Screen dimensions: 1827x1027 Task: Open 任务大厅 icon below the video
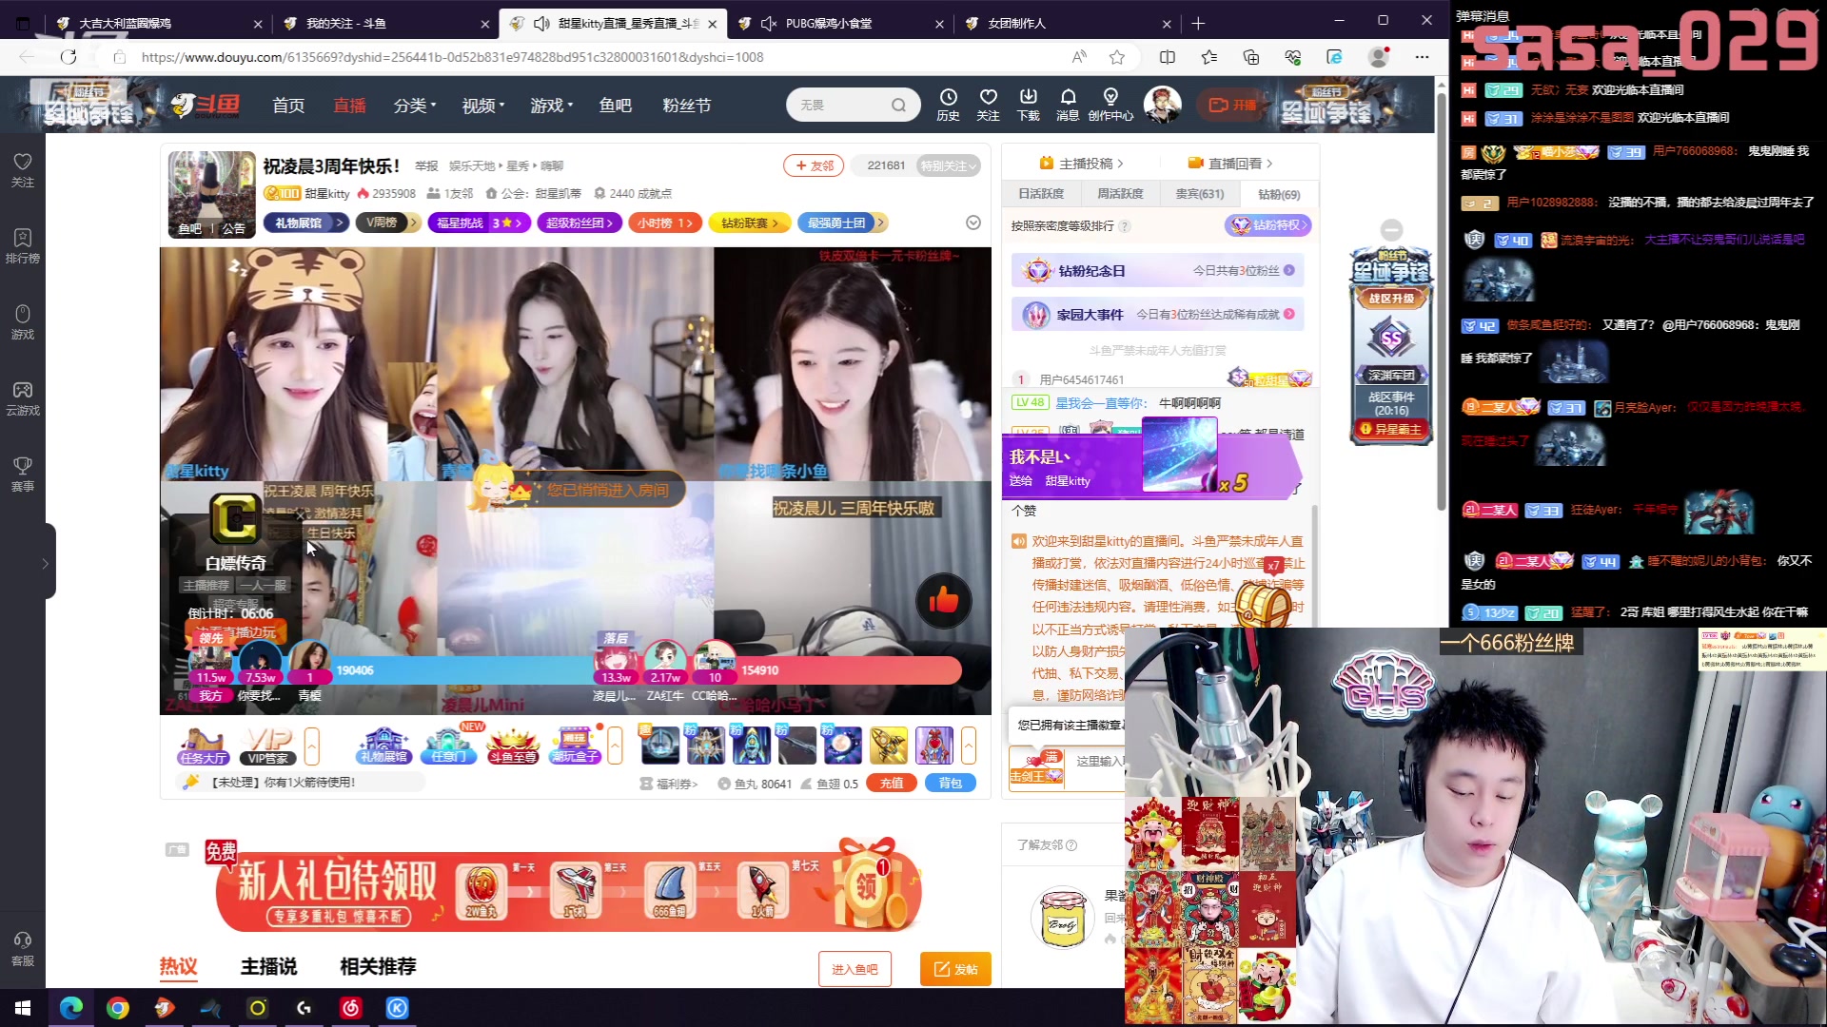pos(204,746)
